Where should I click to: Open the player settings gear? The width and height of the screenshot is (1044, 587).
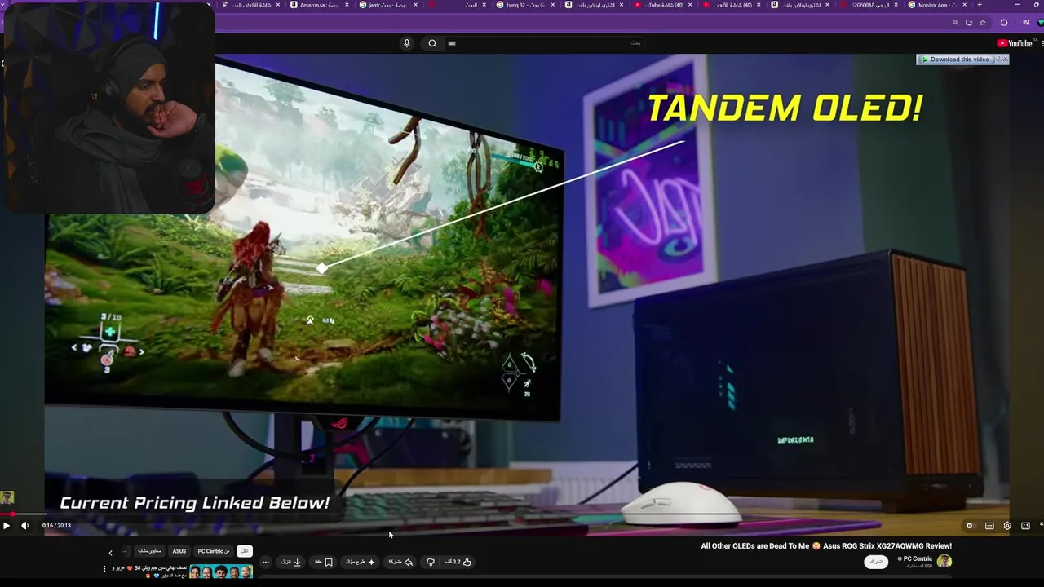(1007, 526)
